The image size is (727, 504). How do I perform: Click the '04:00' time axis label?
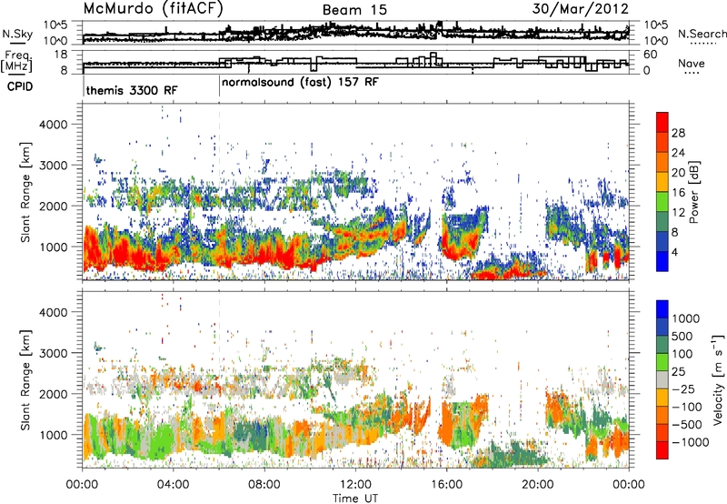pyautogui.click(x=173, y=485)
